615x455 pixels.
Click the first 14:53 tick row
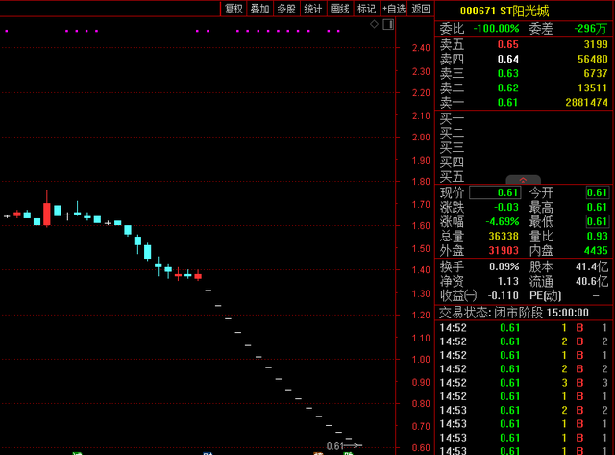click(524, 410)
